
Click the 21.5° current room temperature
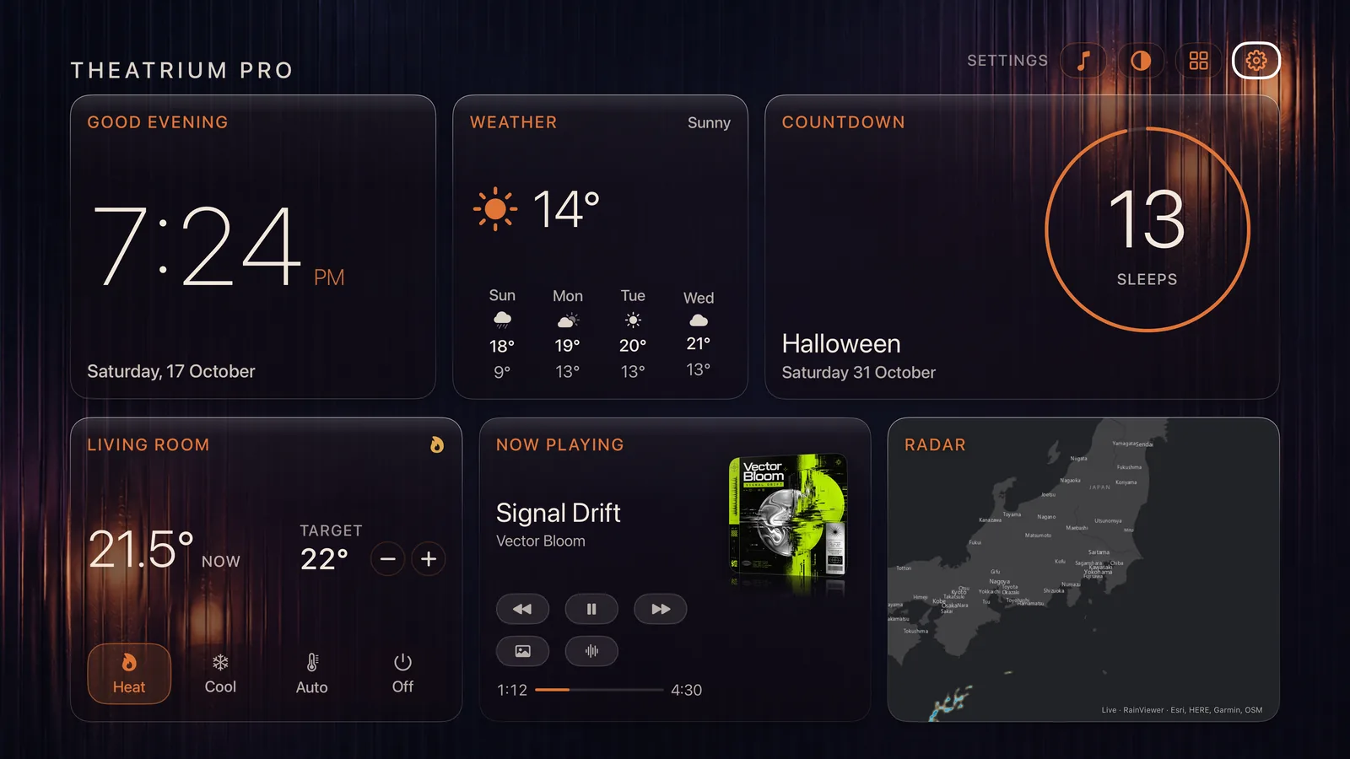click(x=142, y=550)
